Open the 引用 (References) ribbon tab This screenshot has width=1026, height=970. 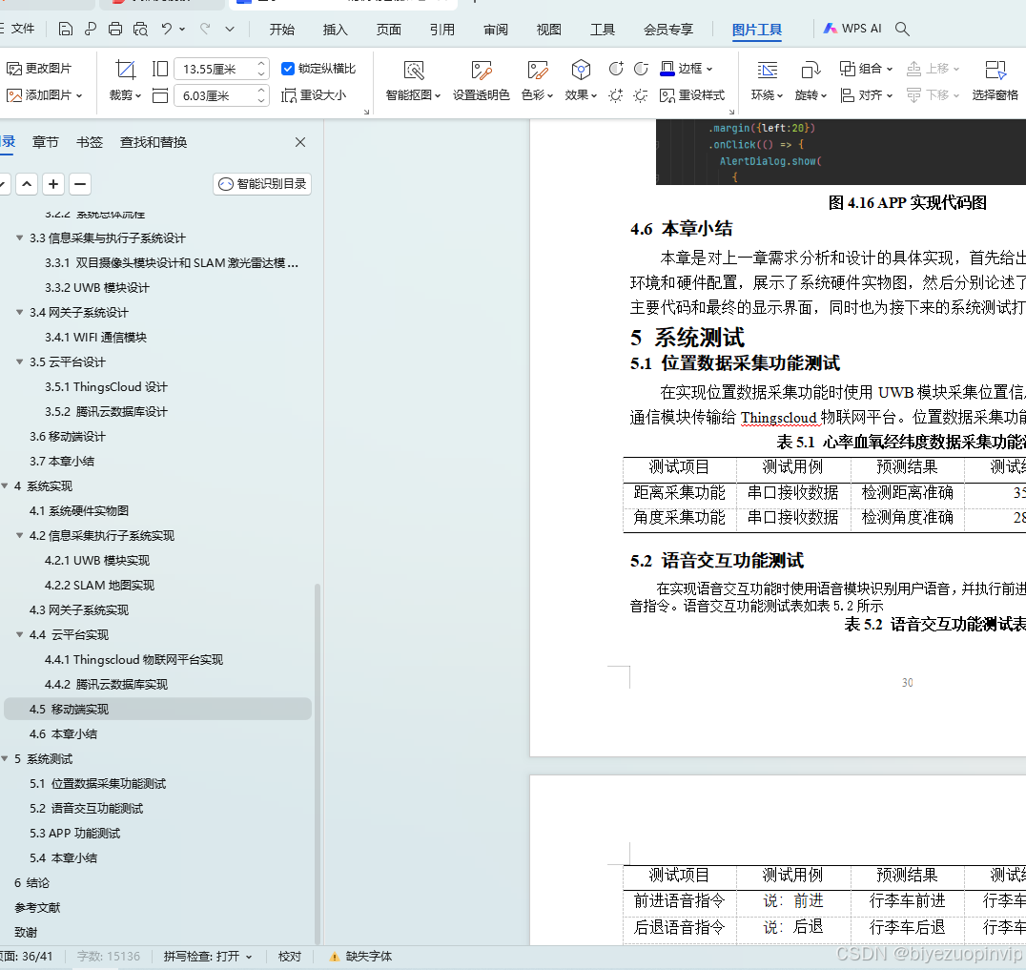[x=442, y=30]
